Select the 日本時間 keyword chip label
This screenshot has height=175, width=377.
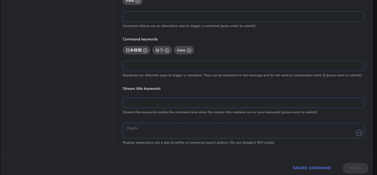134,50
